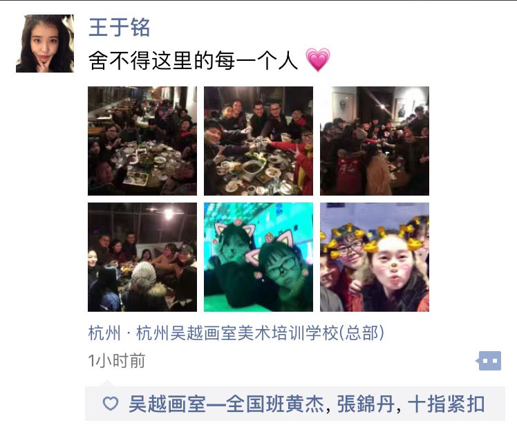Open liker 十指紧扣 profile
517x441 pixels.
point(446,404)
